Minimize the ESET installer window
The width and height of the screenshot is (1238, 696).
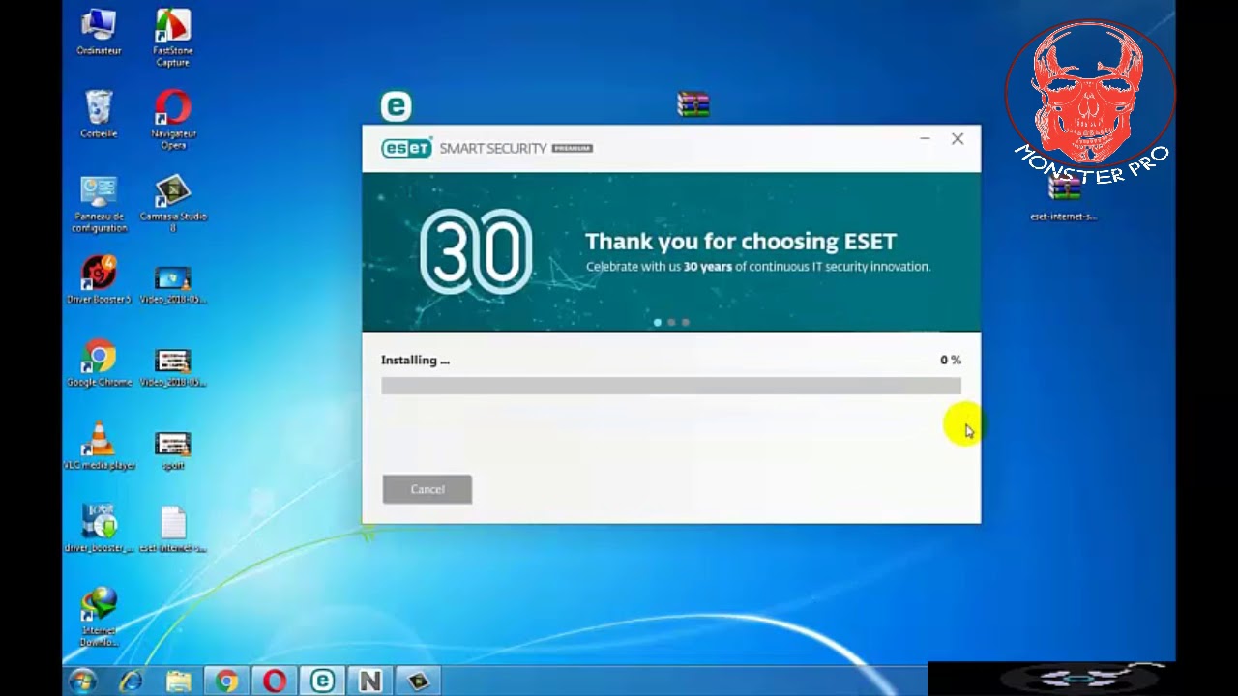coord(926,139)
